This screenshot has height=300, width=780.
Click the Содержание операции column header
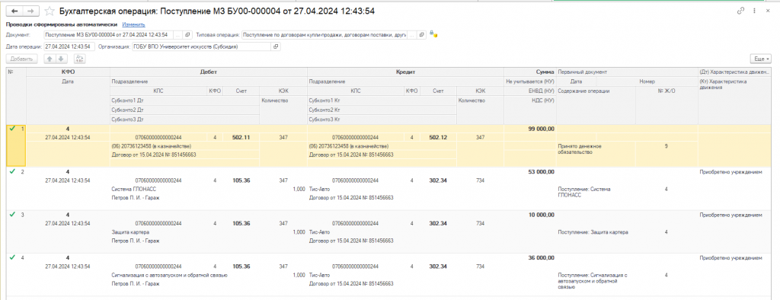pos(596,91)
